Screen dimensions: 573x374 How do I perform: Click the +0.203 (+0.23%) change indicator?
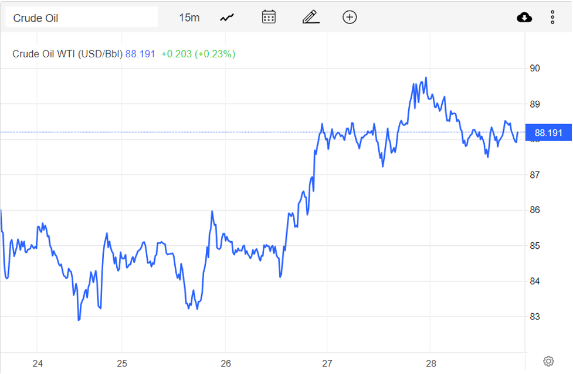198,54
